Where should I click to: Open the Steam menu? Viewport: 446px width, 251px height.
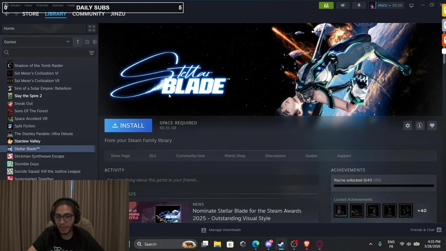point(15,5)
